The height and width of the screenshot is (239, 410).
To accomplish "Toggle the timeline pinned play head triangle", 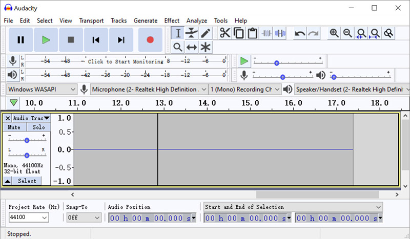I will (14, 103).
